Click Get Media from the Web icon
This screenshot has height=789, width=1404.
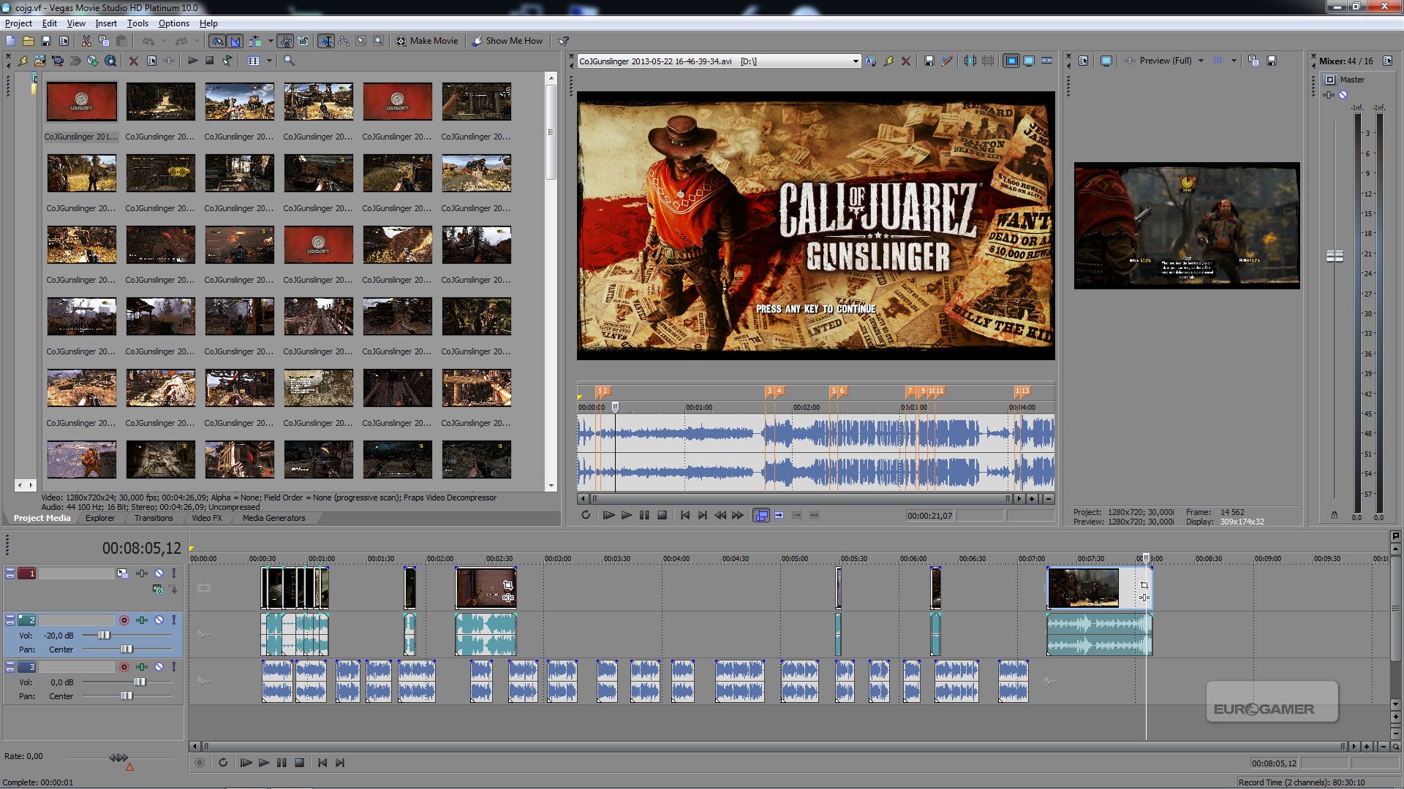(x=110, y=61)
